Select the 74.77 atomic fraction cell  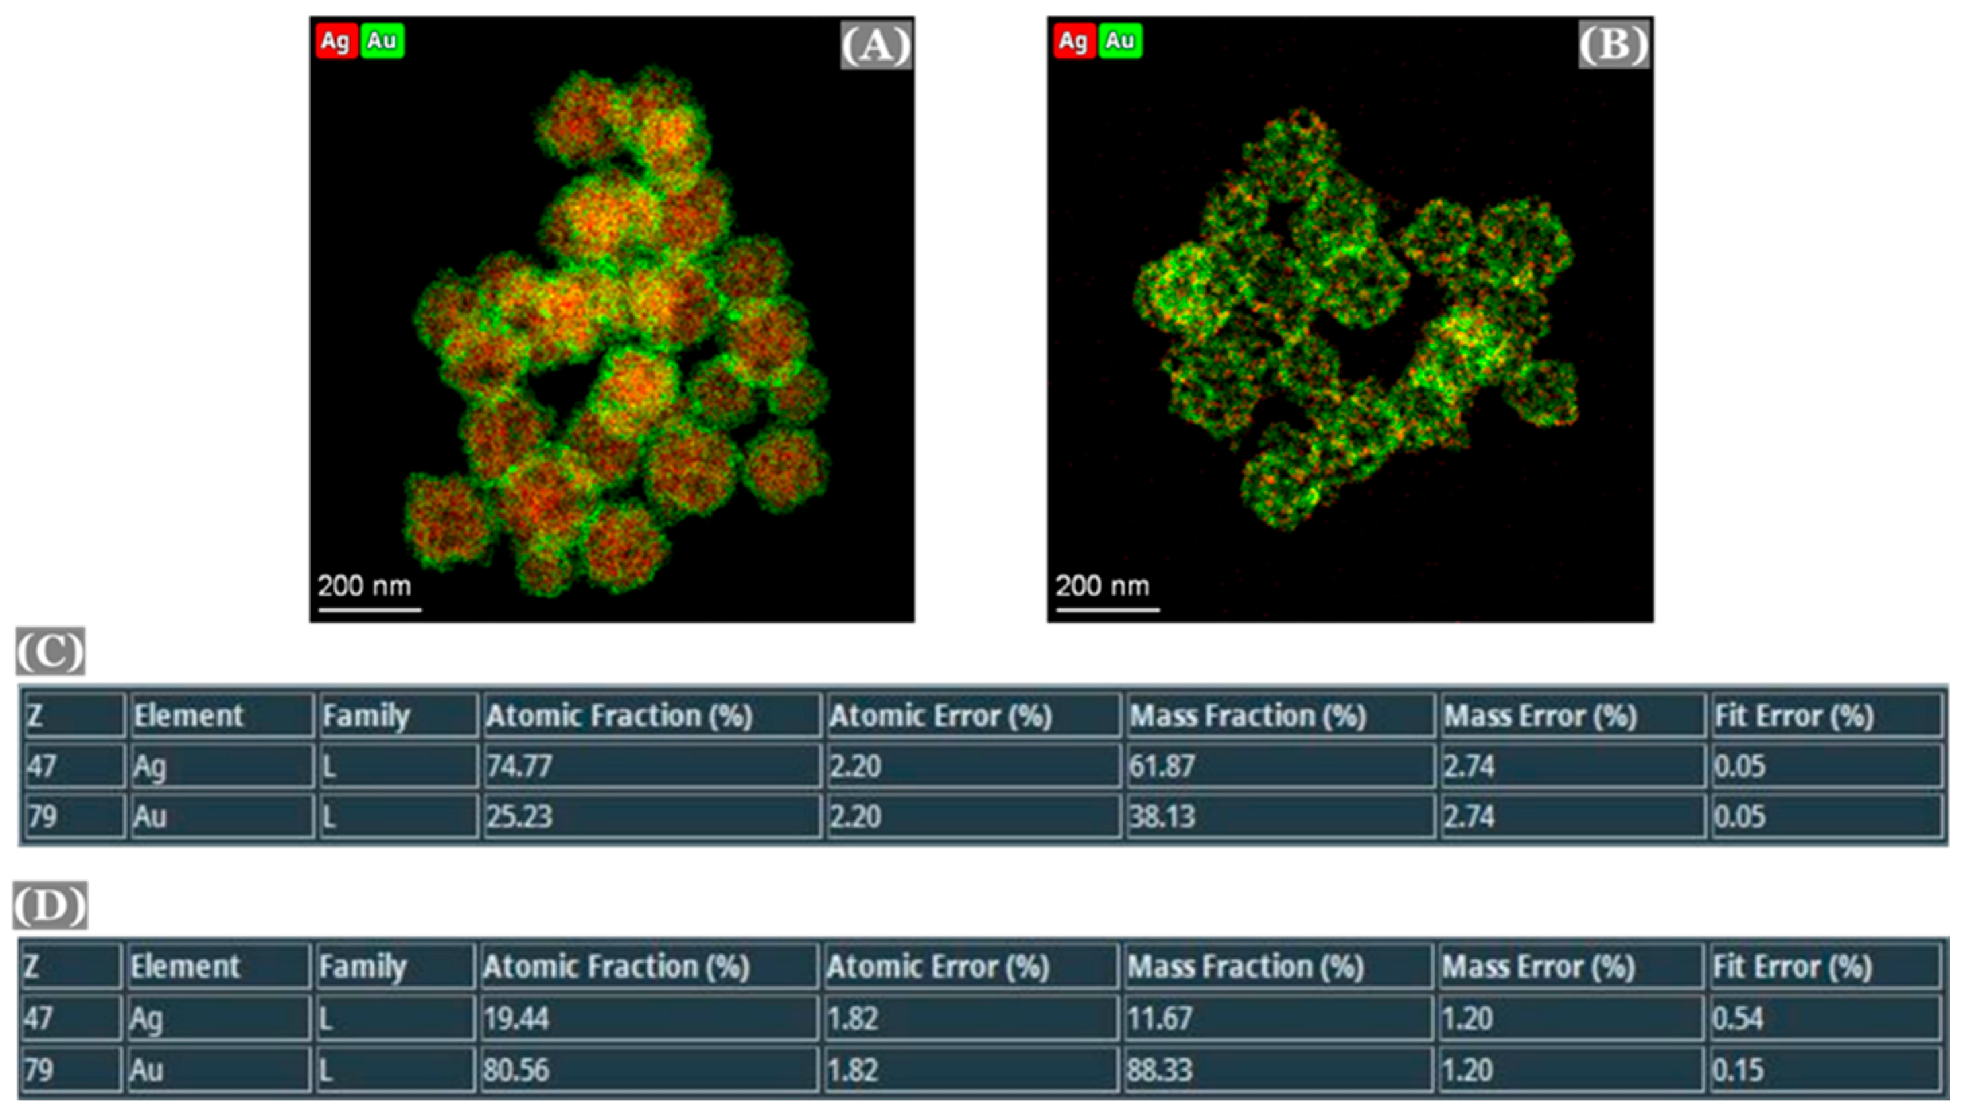click(520, 766)
